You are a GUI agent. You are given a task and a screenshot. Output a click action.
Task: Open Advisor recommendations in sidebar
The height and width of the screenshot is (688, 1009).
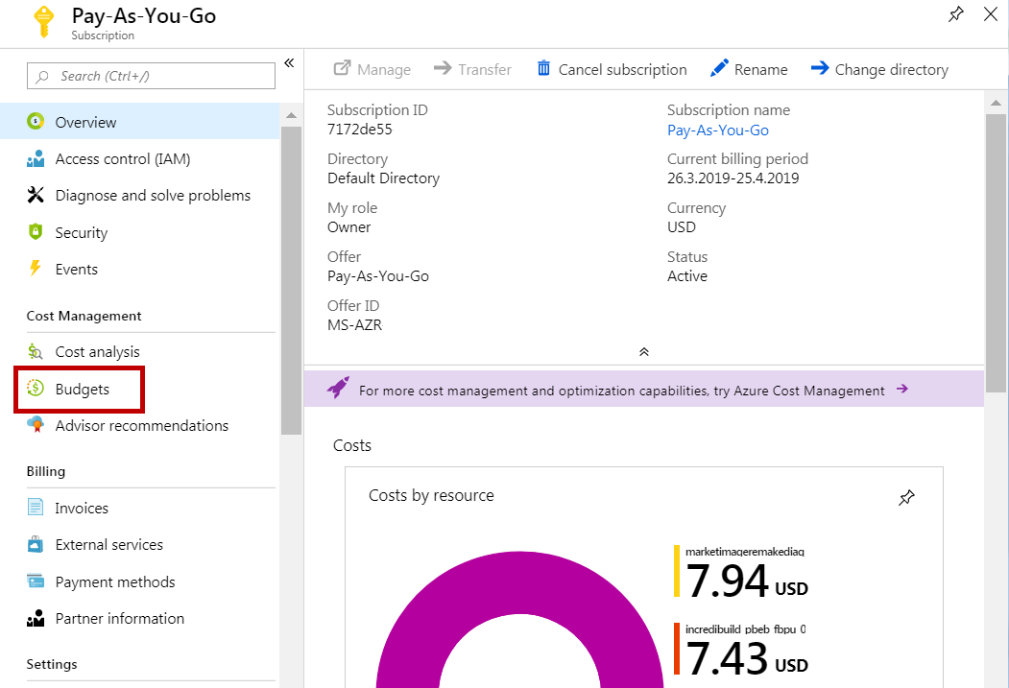(141, 425)
